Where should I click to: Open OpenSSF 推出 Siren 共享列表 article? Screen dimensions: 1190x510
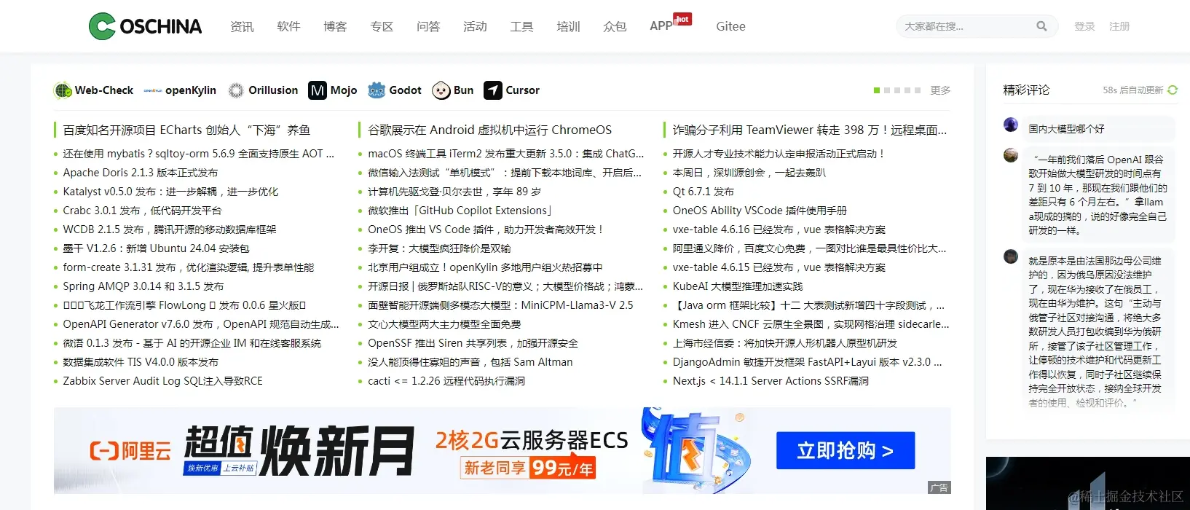pos(473,343)
